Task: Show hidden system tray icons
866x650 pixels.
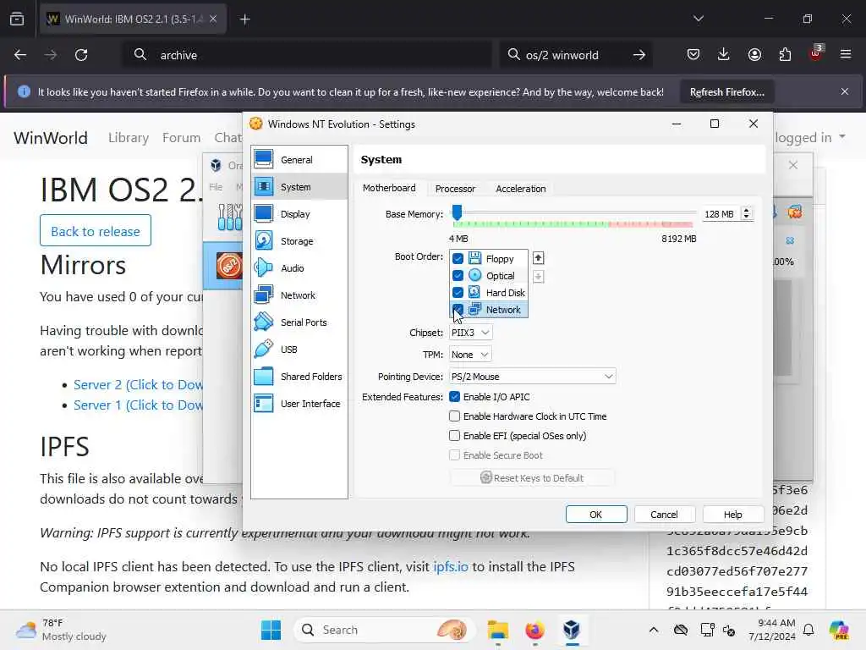Action: coord(654,630)
